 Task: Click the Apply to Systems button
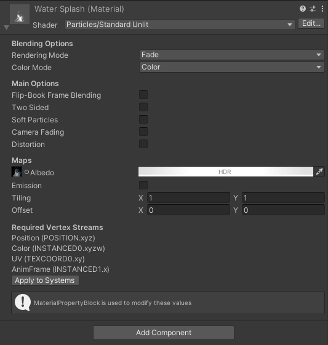click(45, 280)
